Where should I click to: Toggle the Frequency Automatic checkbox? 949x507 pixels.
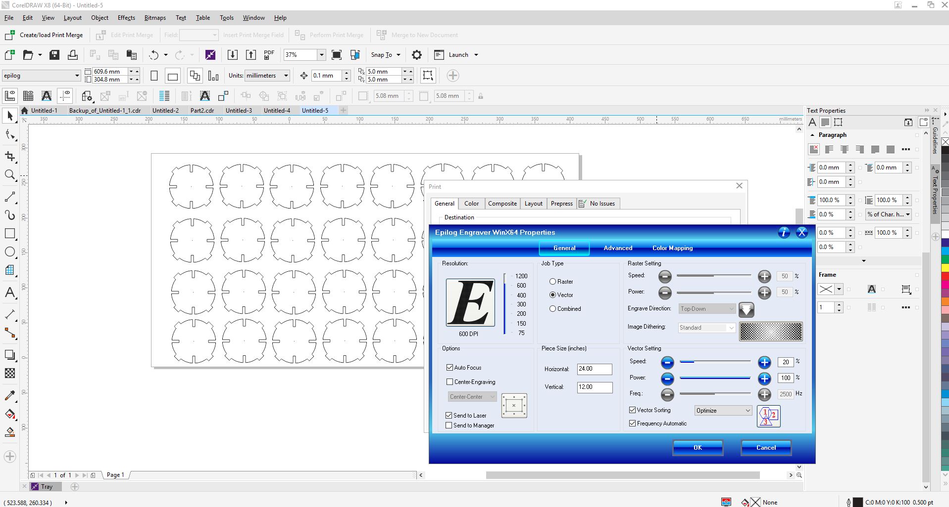tap(632, 423)
